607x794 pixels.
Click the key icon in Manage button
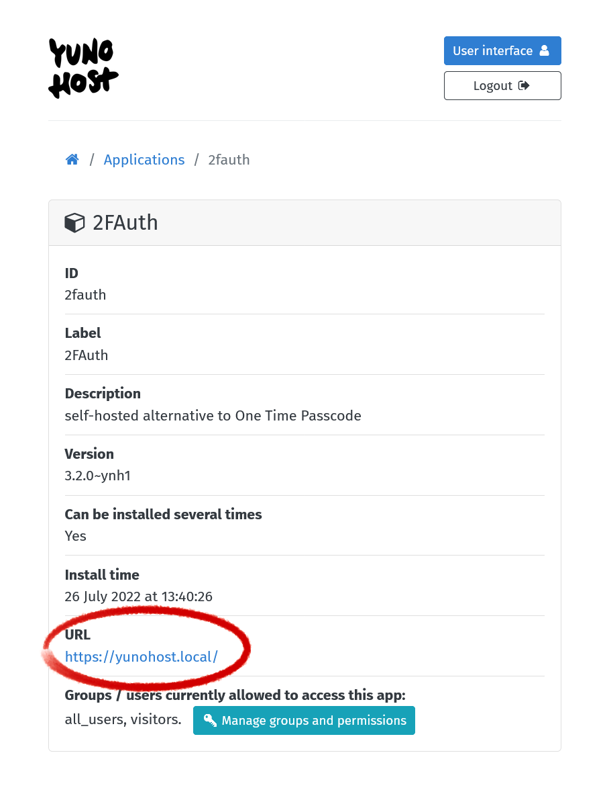click(210, 721)
